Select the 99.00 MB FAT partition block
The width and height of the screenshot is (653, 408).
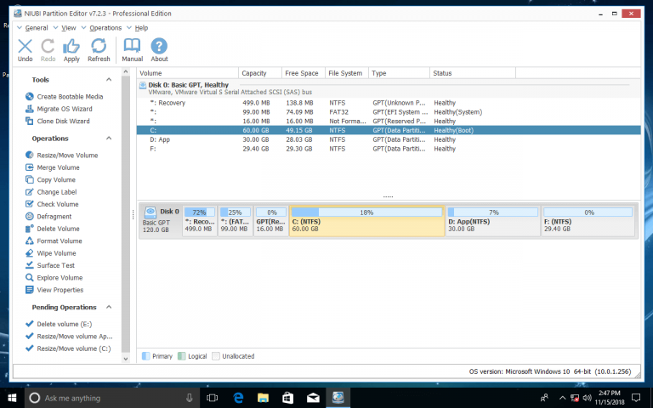(235, 221)
